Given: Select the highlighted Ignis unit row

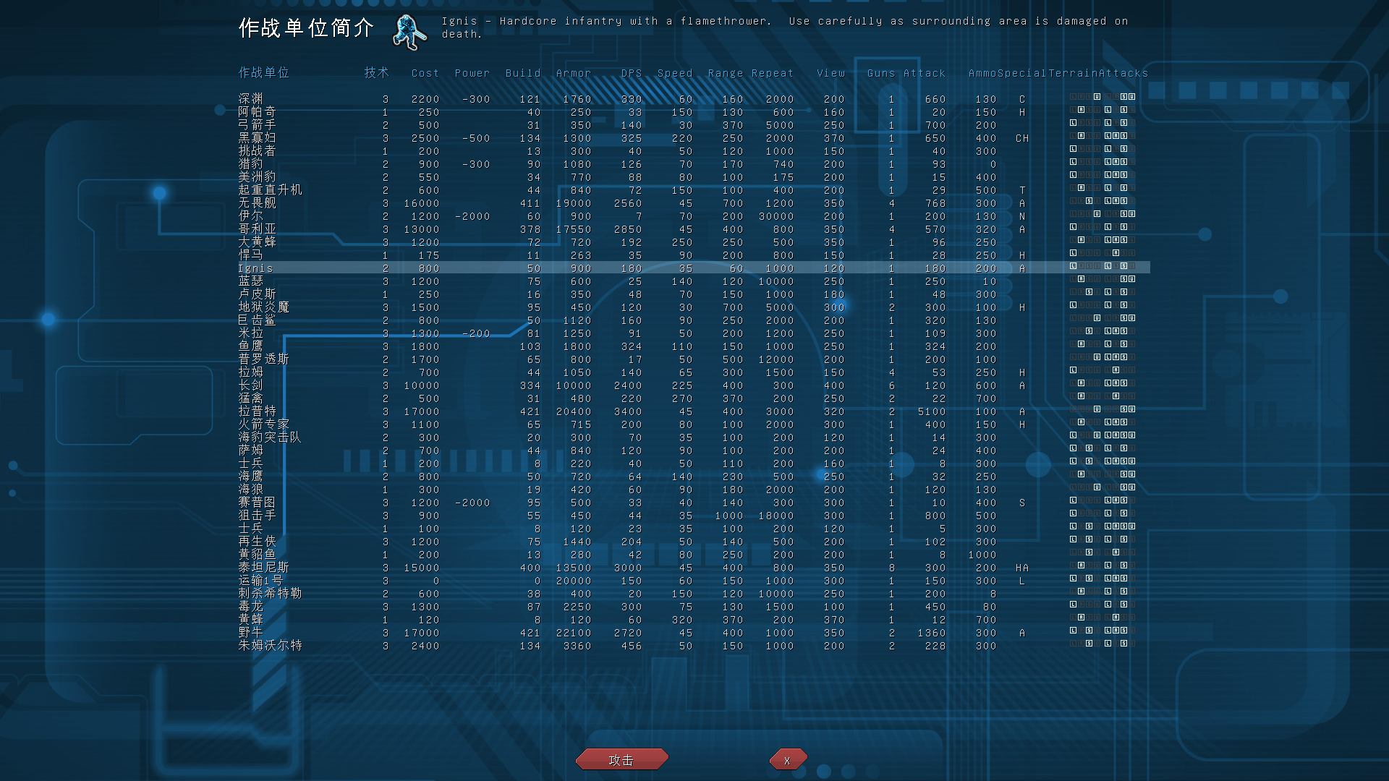Looking at the screenshot, I should coord(694,268).
